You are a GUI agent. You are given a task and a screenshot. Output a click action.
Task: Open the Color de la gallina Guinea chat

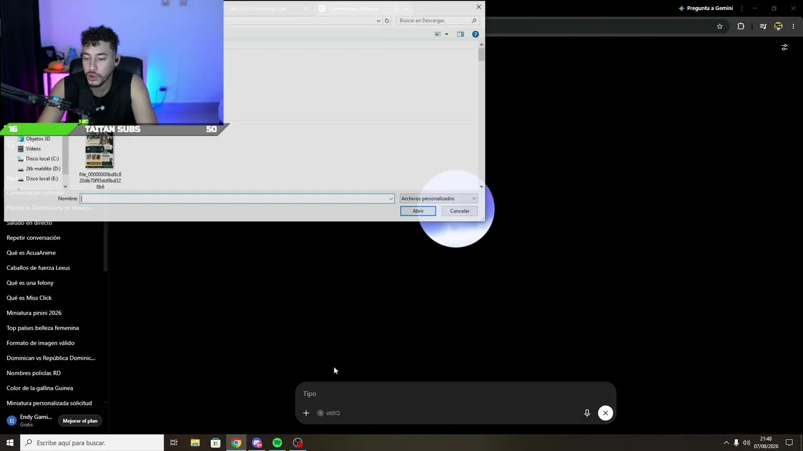point(40,388)
